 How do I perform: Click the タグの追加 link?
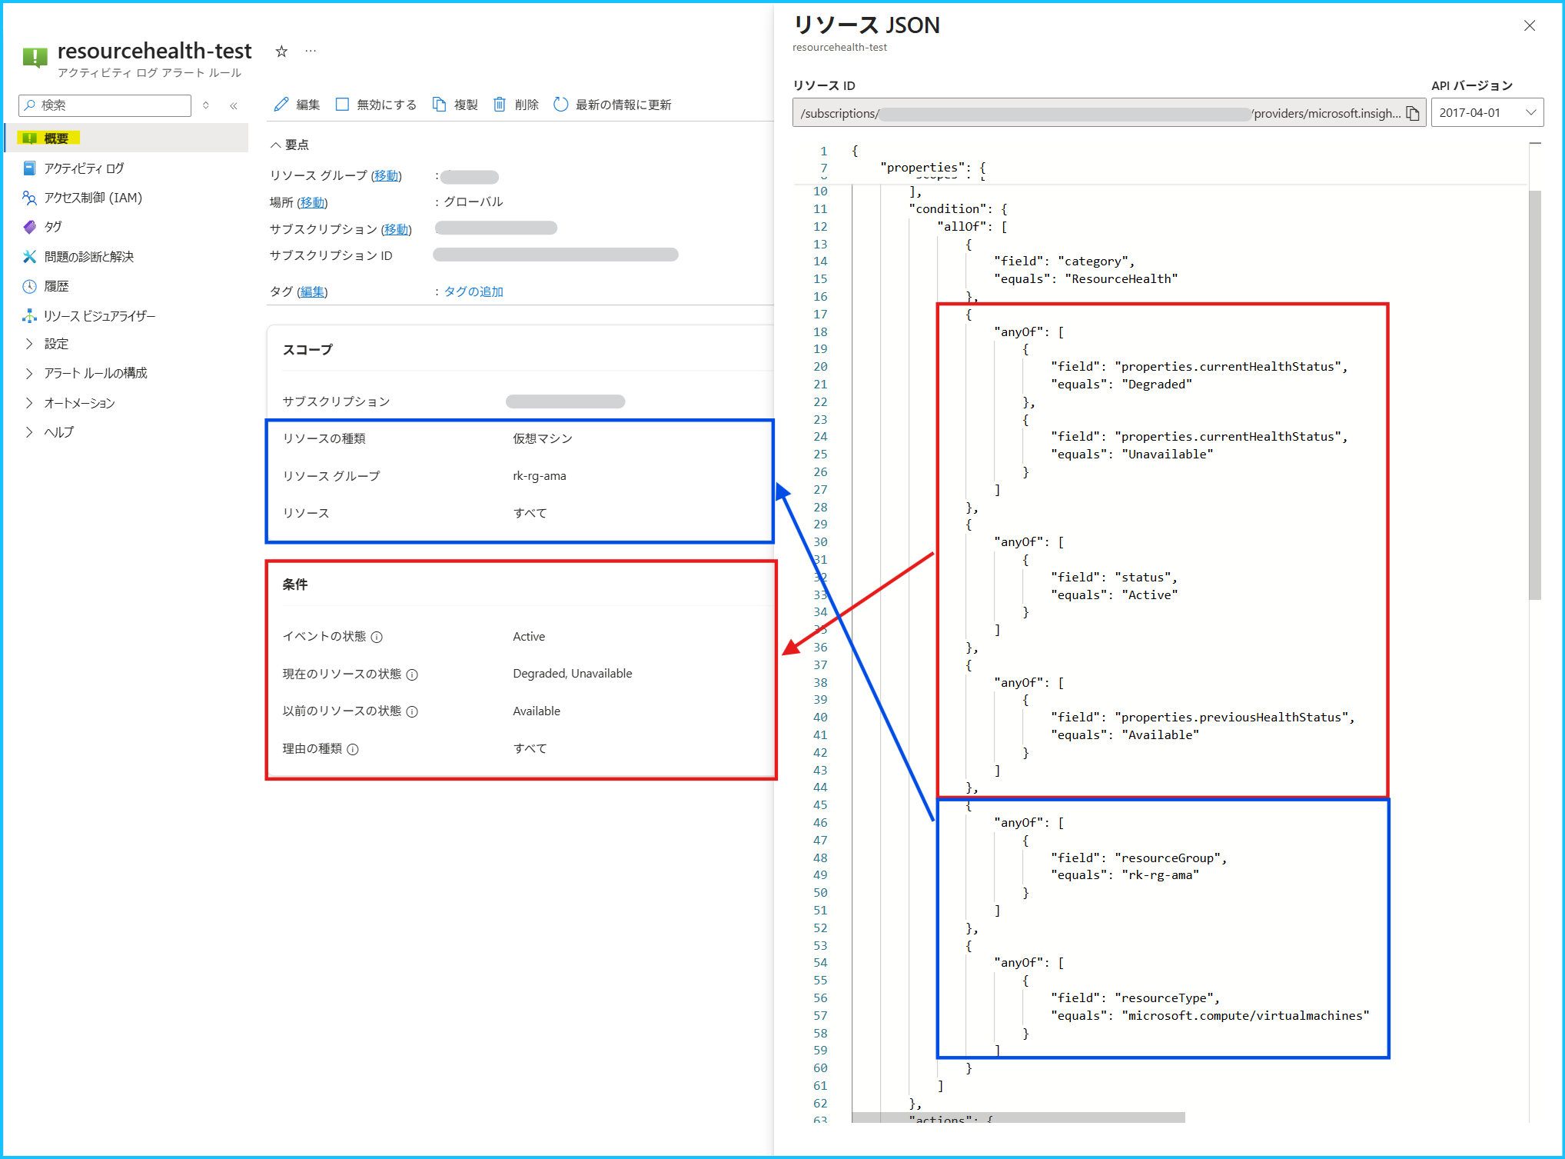(x=473, y=291)
